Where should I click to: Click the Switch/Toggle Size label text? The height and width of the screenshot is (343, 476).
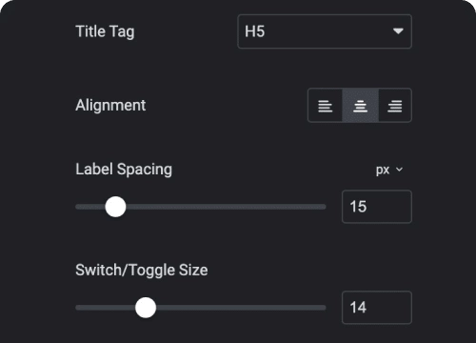[142, 271]
